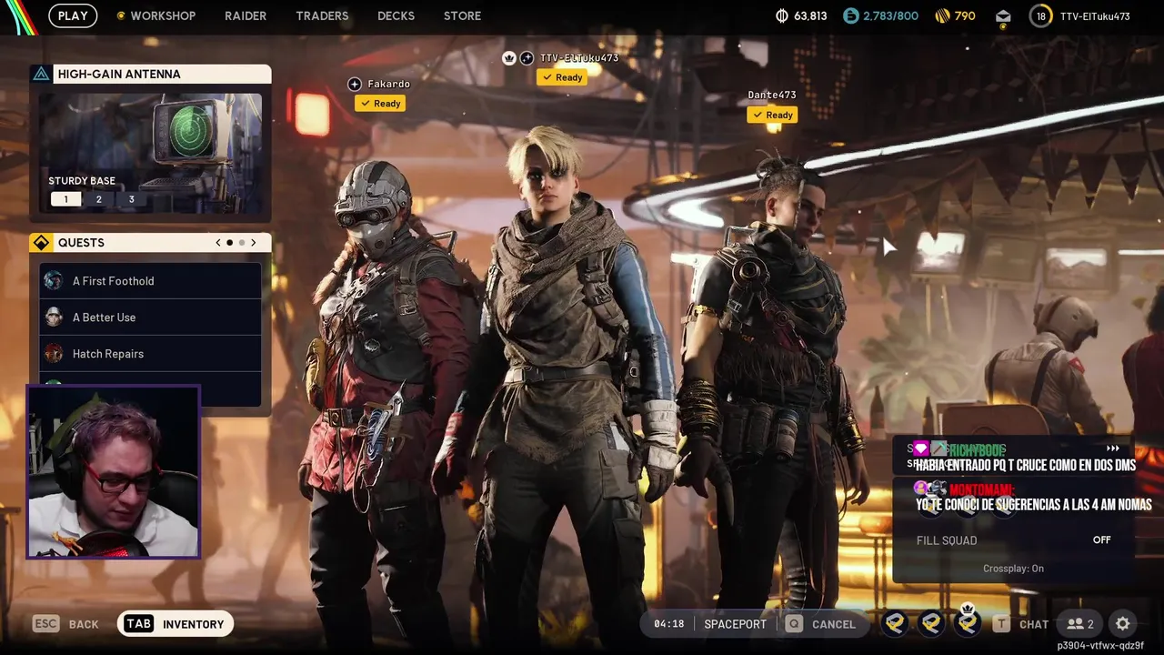Click Fakardo's Ready status badge

click(x=380, y=104)
